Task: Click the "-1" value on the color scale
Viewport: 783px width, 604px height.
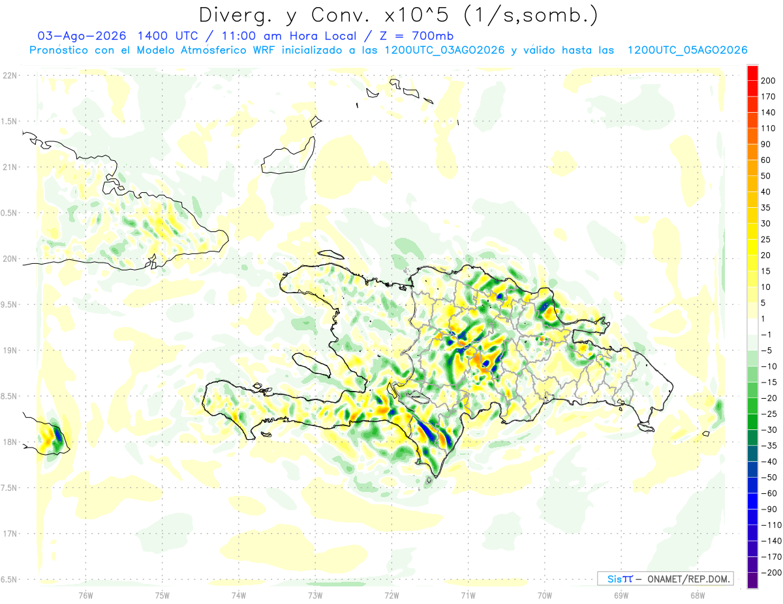Action: pyautogui.click(x=767, y=334)
